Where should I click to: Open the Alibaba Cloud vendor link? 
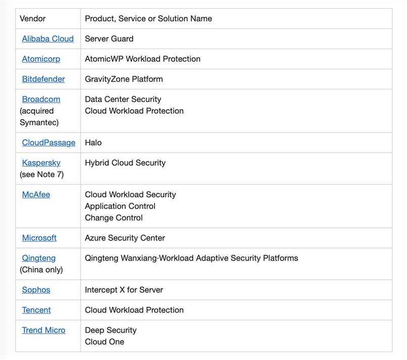(x=48, y=39)
